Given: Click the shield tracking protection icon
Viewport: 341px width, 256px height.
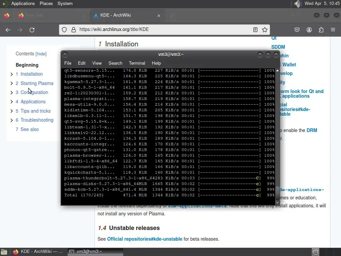Looking at the screenshot, I should 64,30.
